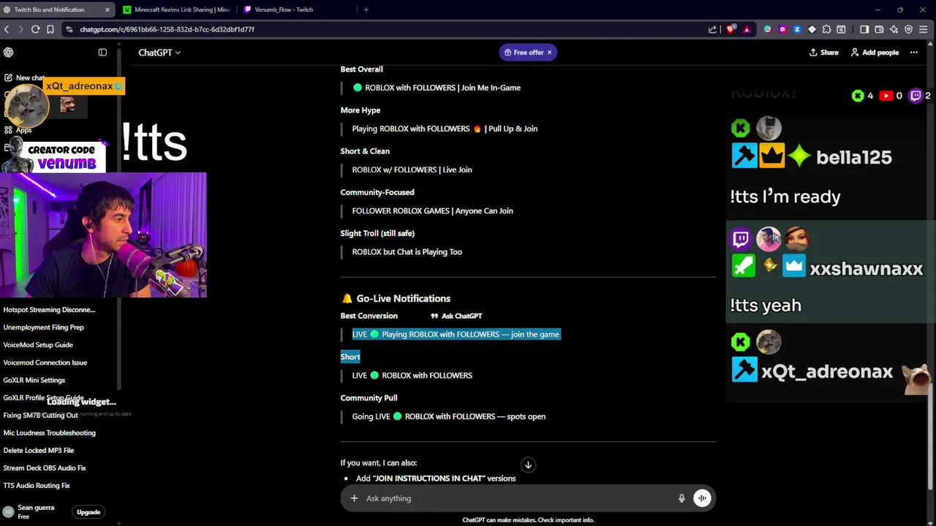The height and width of the screenshot is (526, 936).
Task: Open Apps in the sidebar
Action: click(18, 130)
